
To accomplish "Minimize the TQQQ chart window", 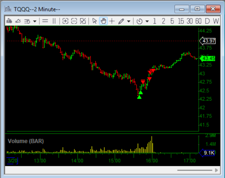I will click(x=182, y=9).
